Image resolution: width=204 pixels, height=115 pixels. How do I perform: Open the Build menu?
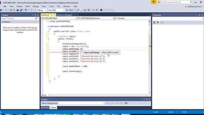pos(27,6)
